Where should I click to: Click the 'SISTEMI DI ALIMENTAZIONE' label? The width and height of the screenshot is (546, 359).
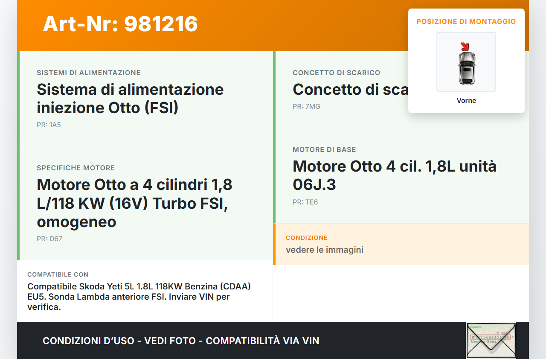pos(89,73)
